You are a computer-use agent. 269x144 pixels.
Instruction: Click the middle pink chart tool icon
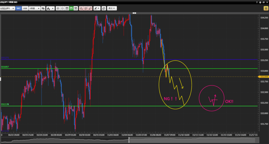coord(86,8)
